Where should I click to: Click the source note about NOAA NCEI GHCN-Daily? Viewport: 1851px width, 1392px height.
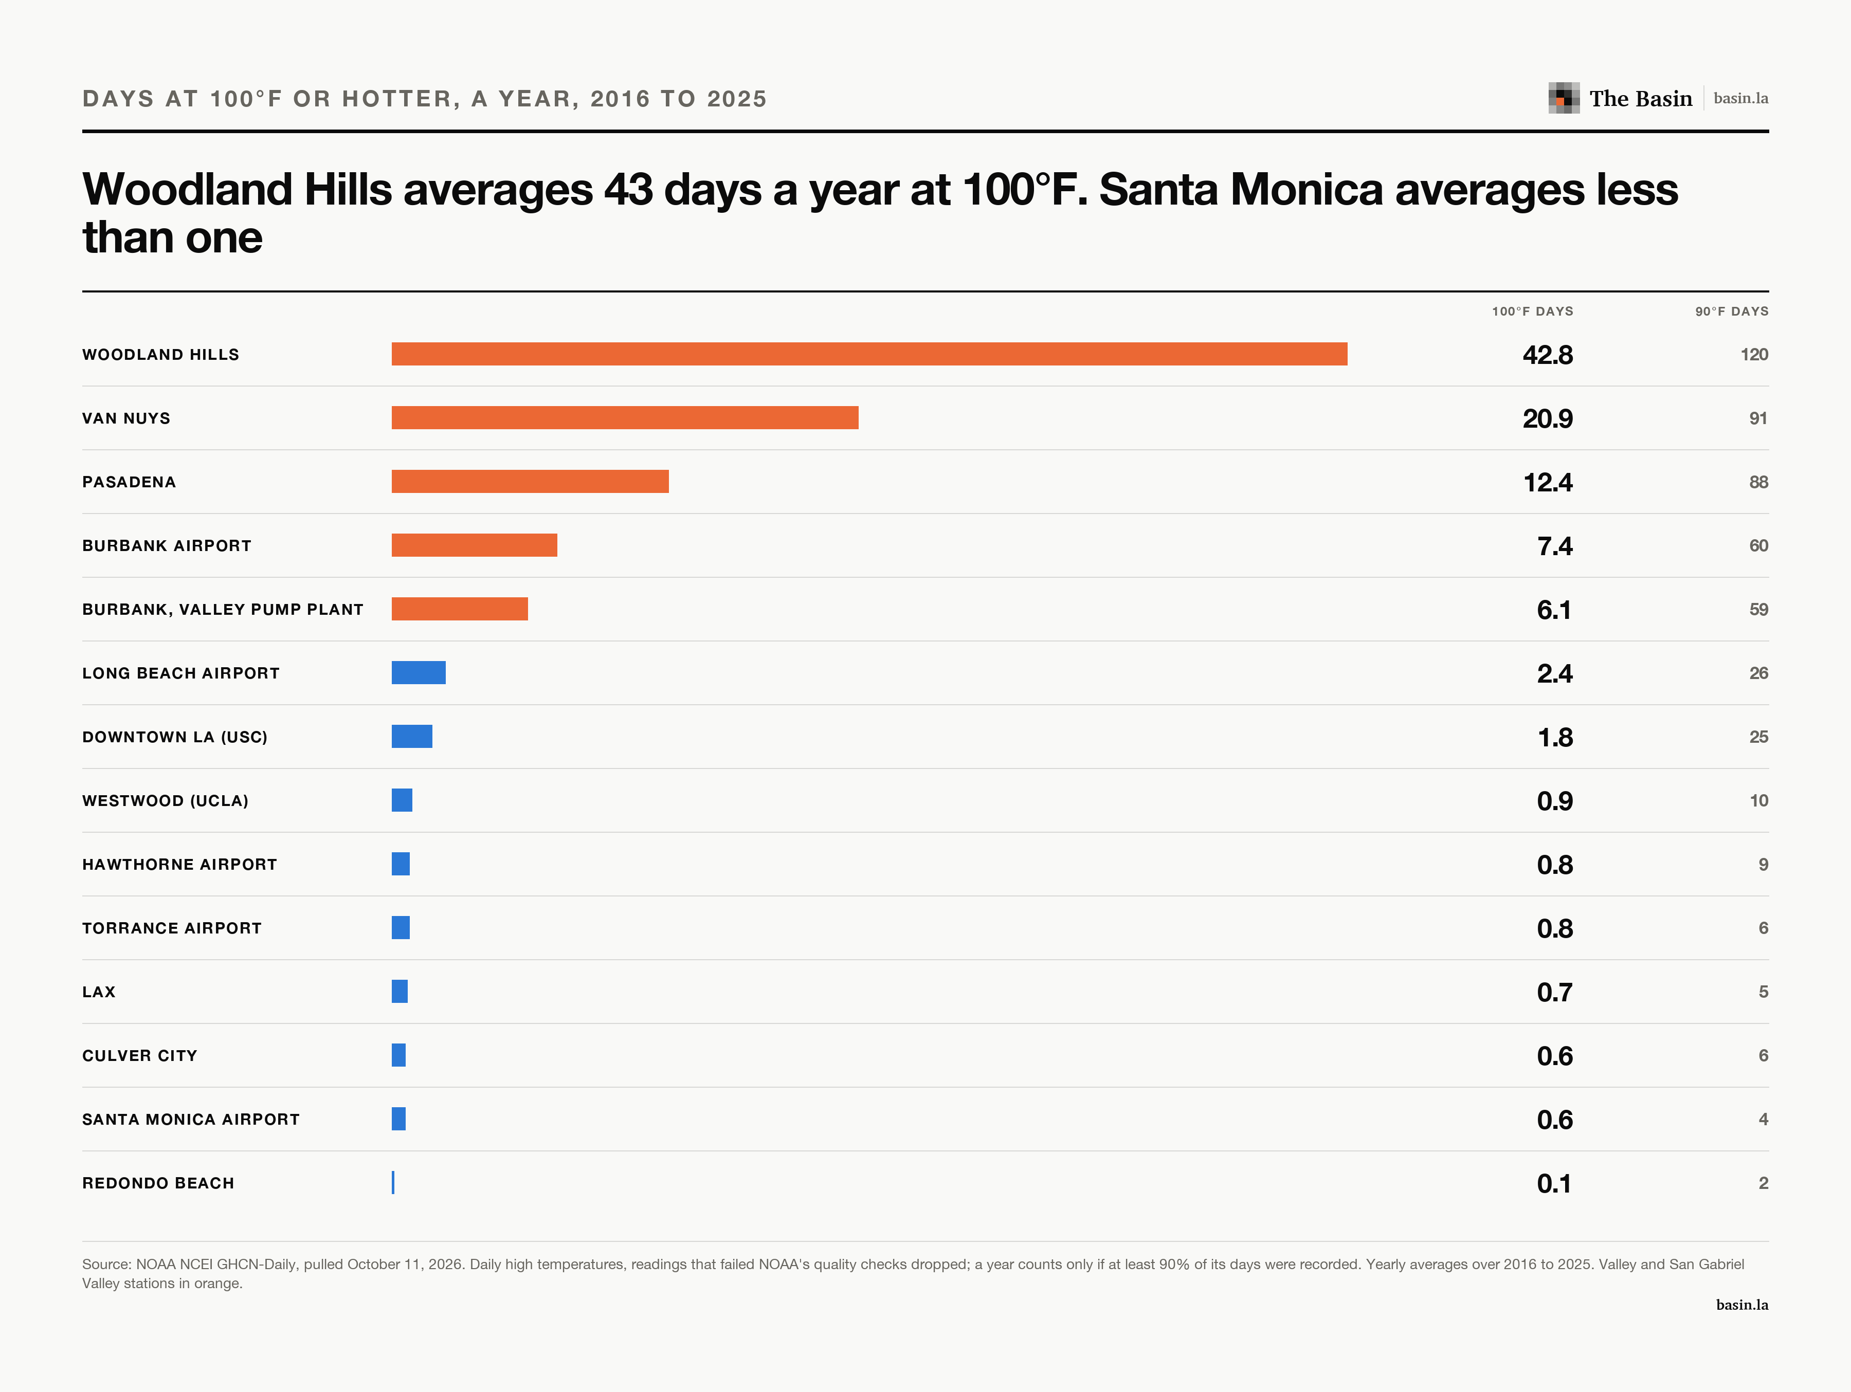point(913,1273)
